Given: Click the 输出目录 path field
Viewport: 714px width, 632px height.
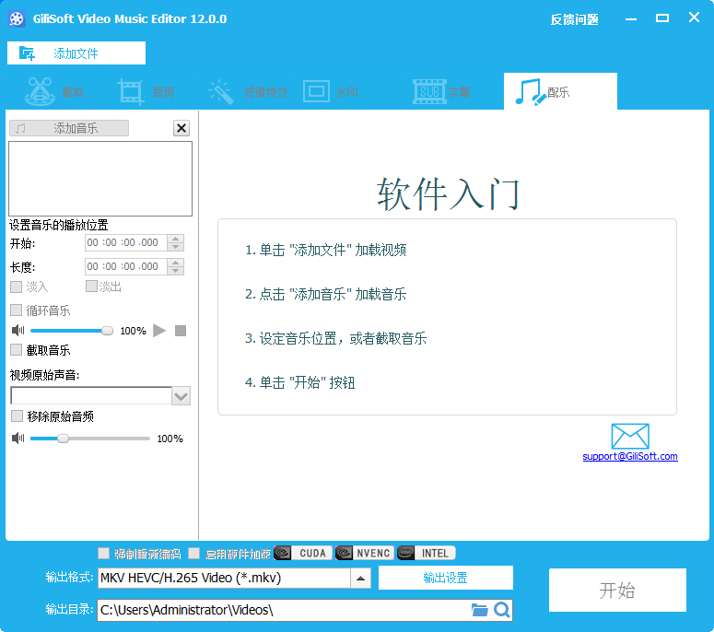Looking at the screenshot, I should (283, 610).
